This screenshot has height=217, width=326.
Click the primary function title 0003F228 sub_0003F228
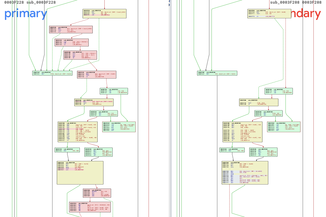pyautogui.click(x=30, y=2)
